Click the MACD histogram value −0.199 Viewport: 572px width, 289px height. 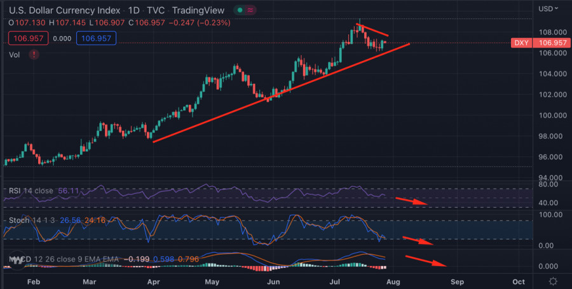(137, 260)
